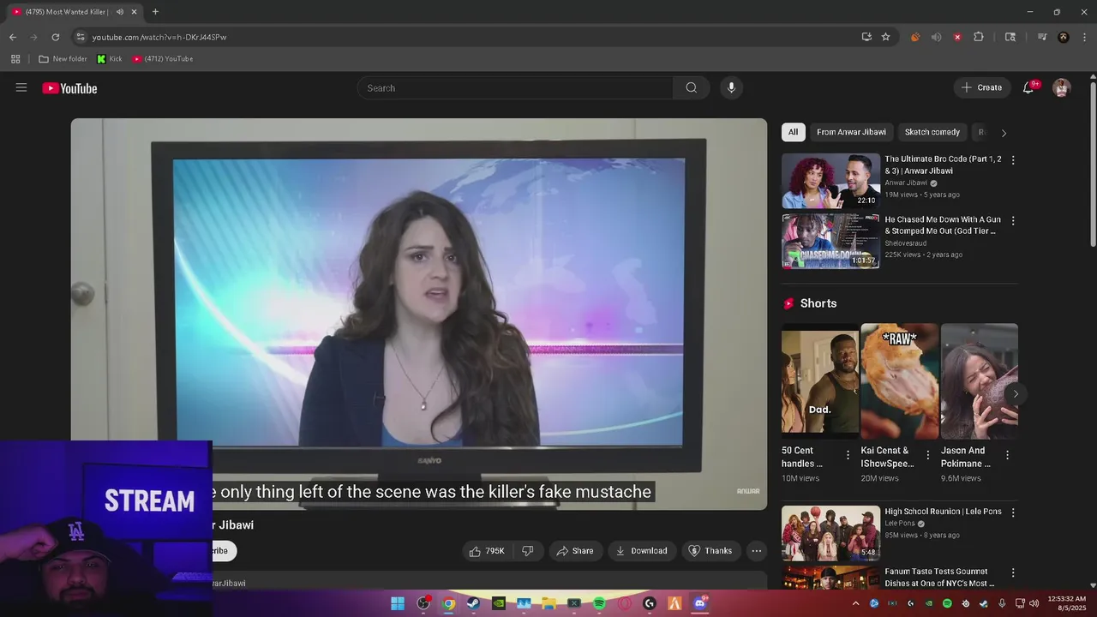Screen dimensions: 1097x617
Task: Open the YouTube hamburger guide menu
Action: point(21,87)
